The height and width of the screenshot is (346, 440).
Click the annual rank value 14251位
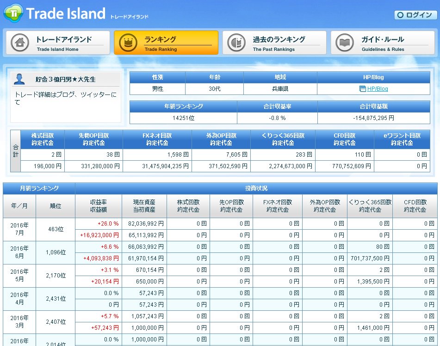[183, 118]
